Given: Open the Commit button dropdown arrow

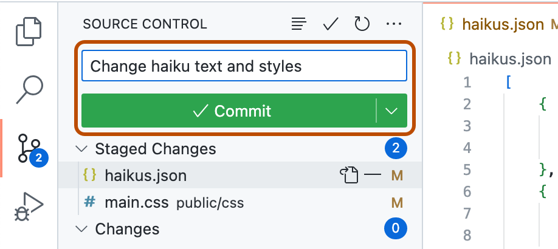Looking at the screenshot, I should coord(392,111).
